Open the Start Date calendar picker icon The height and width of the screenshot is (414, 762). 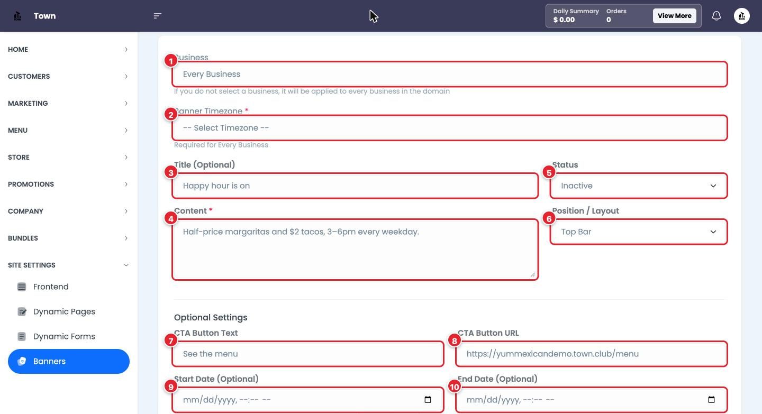pos(428,400)
